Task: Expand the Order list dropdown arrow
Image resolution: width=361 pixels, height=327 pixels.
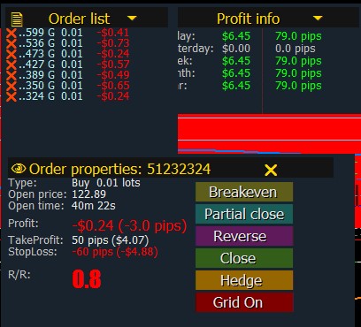Action: (132, 19)
